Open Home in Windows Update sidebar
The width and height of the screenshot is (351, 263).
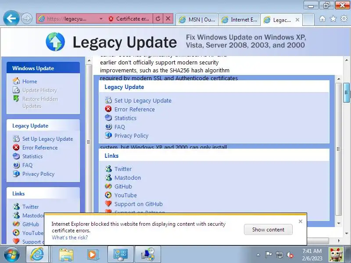(x=29, y=82)
